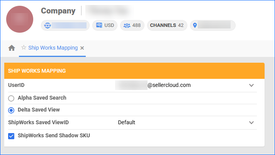
Task: Toggle the ShipWorks Send Shadow SKU checkbox
Action: (x=11, y=135)
